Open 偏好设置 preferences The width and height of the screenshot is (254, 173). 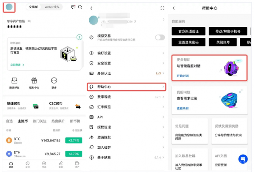[127, 53]
